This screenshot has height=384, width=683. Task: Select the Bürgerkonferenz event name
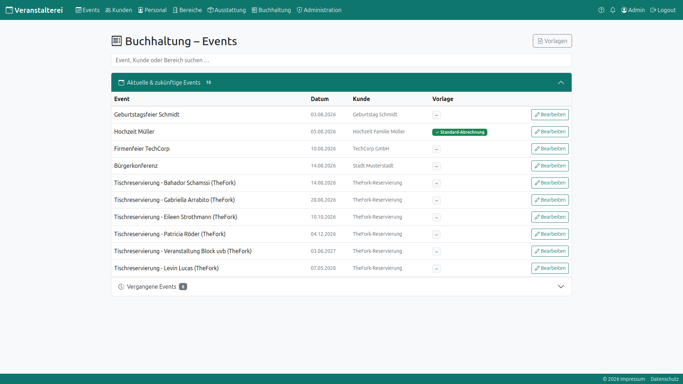click(136, 166)
